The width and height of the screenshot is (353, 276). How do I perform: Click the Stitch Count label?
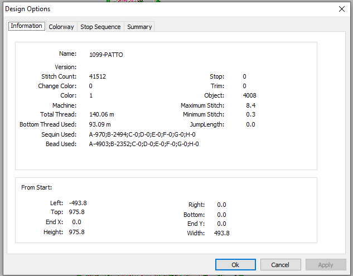click(x=59, y=76)
